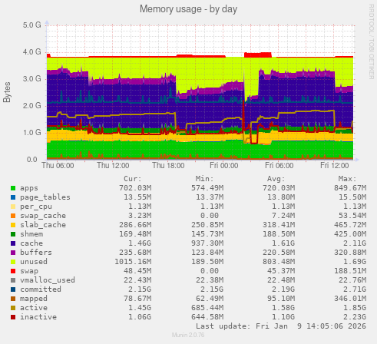Click the '2.0 G' y-axis label
The width and height of the screenshot is (377, 344).
tap(31, 106)
